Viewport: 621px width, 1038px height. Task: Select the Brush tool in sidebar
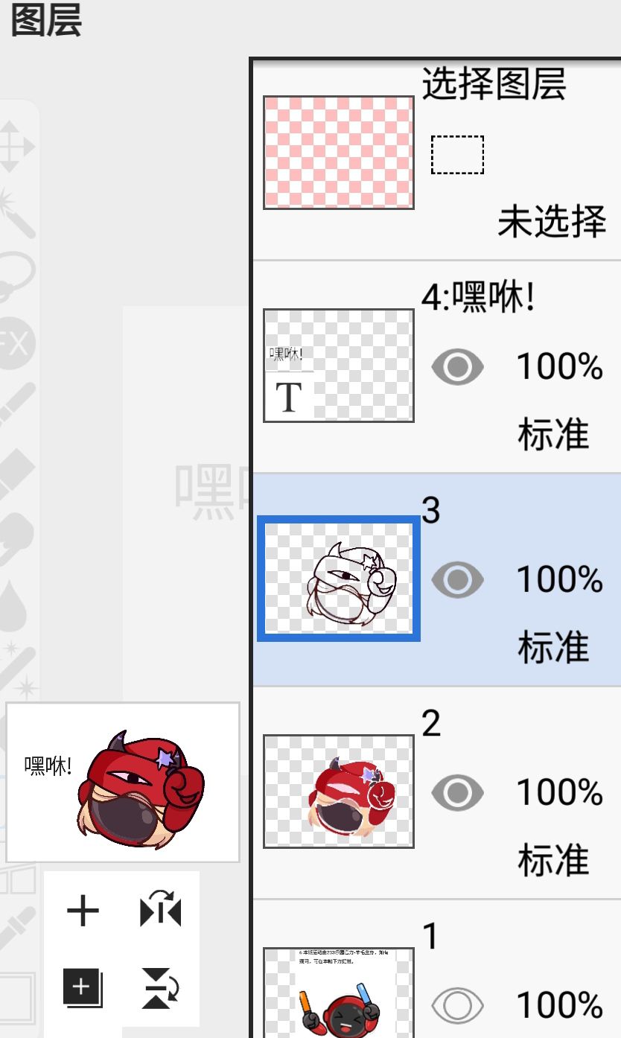click(16, 407)
